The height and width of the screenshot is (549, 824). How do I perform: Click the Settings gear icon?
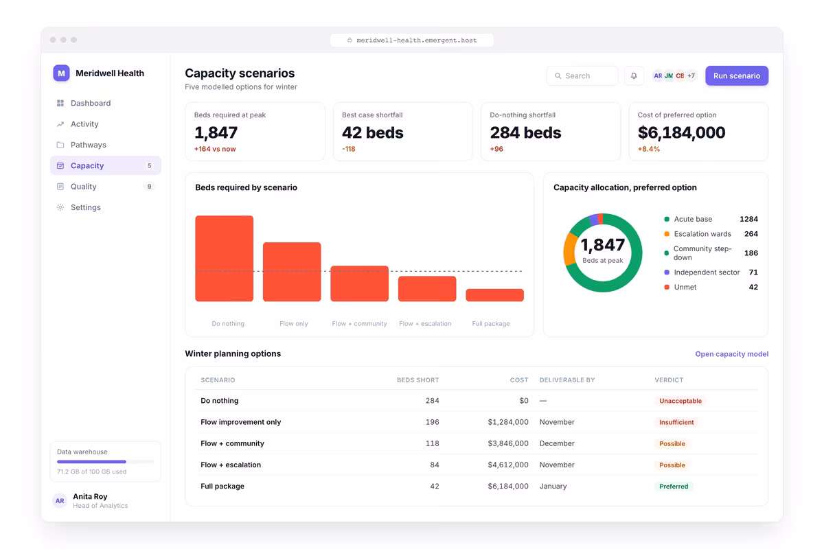pos(60,207)
